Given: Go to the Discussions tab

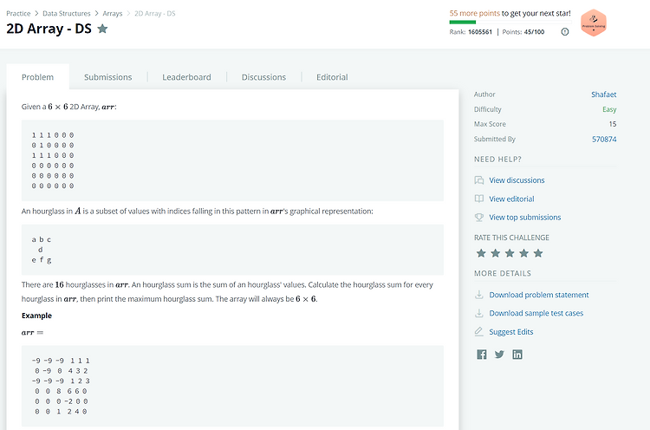Looking at the screenshot, I should pos(263,77).
